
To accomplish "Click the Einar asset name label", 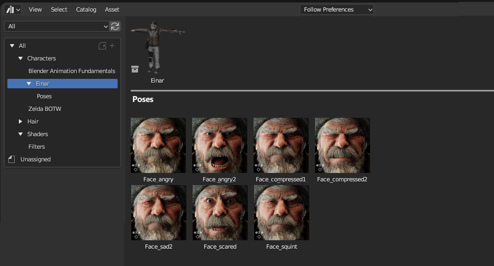I will [157, 80].
